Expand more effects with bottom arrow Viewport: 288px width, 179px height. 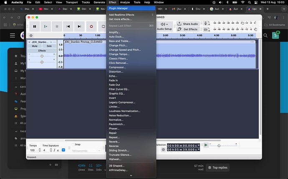point(131,176)
